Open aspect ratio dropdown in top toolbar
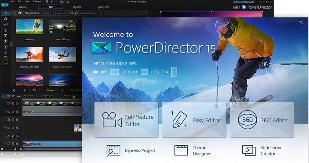Image resolution: width=309 pixels, height=163 pixels. tap(62, 2)
